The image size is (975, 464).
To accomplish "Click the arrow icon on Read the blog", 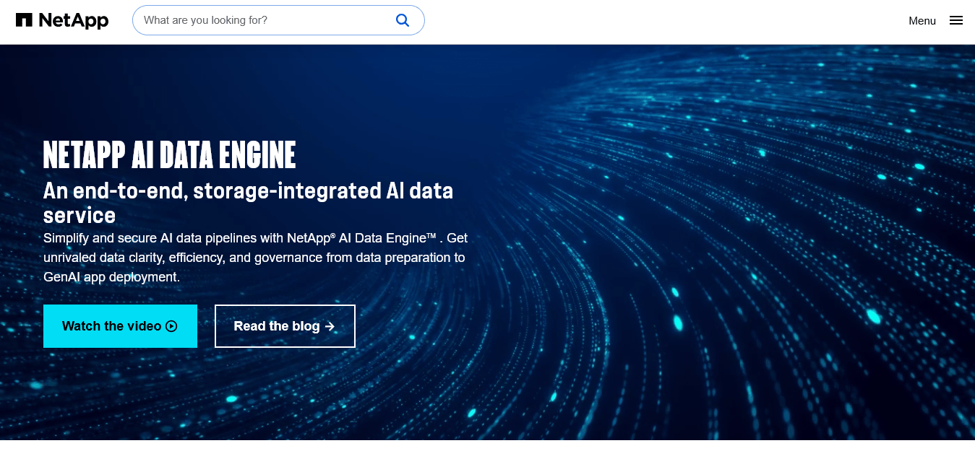I will [x=330, y=326].
